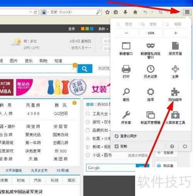This screenshot has height=196, width=193.
Task: Click Copy (复制) in the menu
Action: [x=149, y=24]
